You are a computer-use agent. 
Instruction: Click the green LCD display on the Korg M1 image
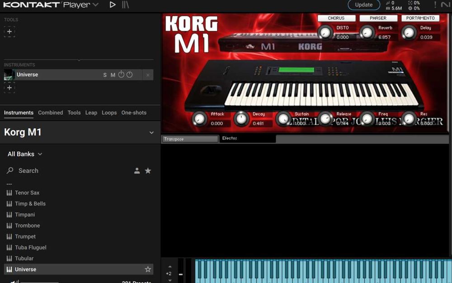click(x=296, y=70)
